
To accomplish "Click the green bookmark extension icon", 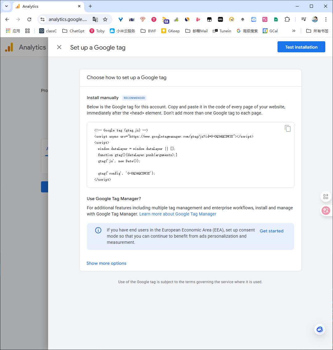I will coord(276,19).
